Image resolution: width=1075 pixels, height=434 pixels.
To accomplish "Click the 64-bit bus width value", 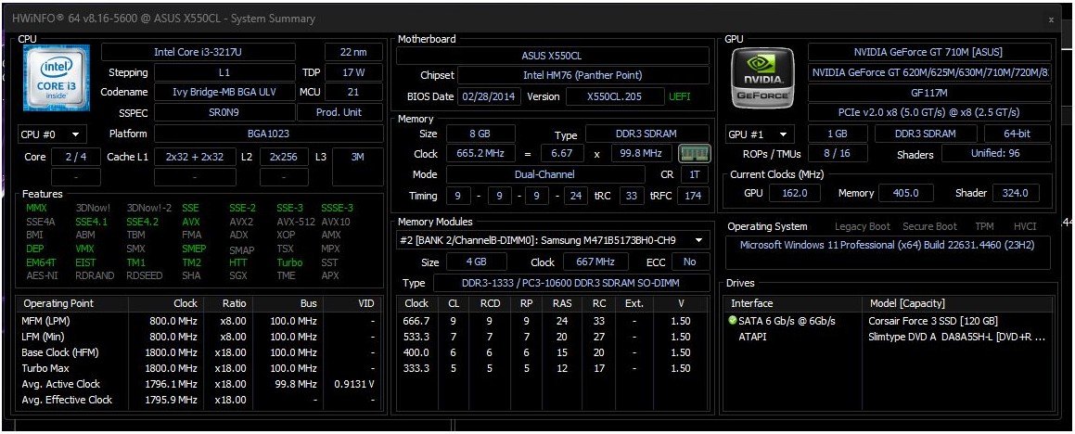I will [1017, 134].
